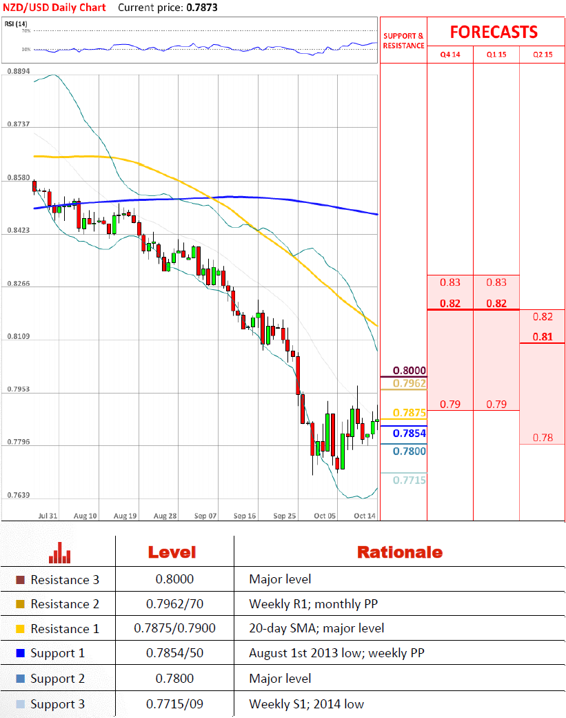The height and width of the screenshot is (718, 566).
Task: Click 'Major level' rationale in Support 2 row
Action: click(x=280, y=679)
